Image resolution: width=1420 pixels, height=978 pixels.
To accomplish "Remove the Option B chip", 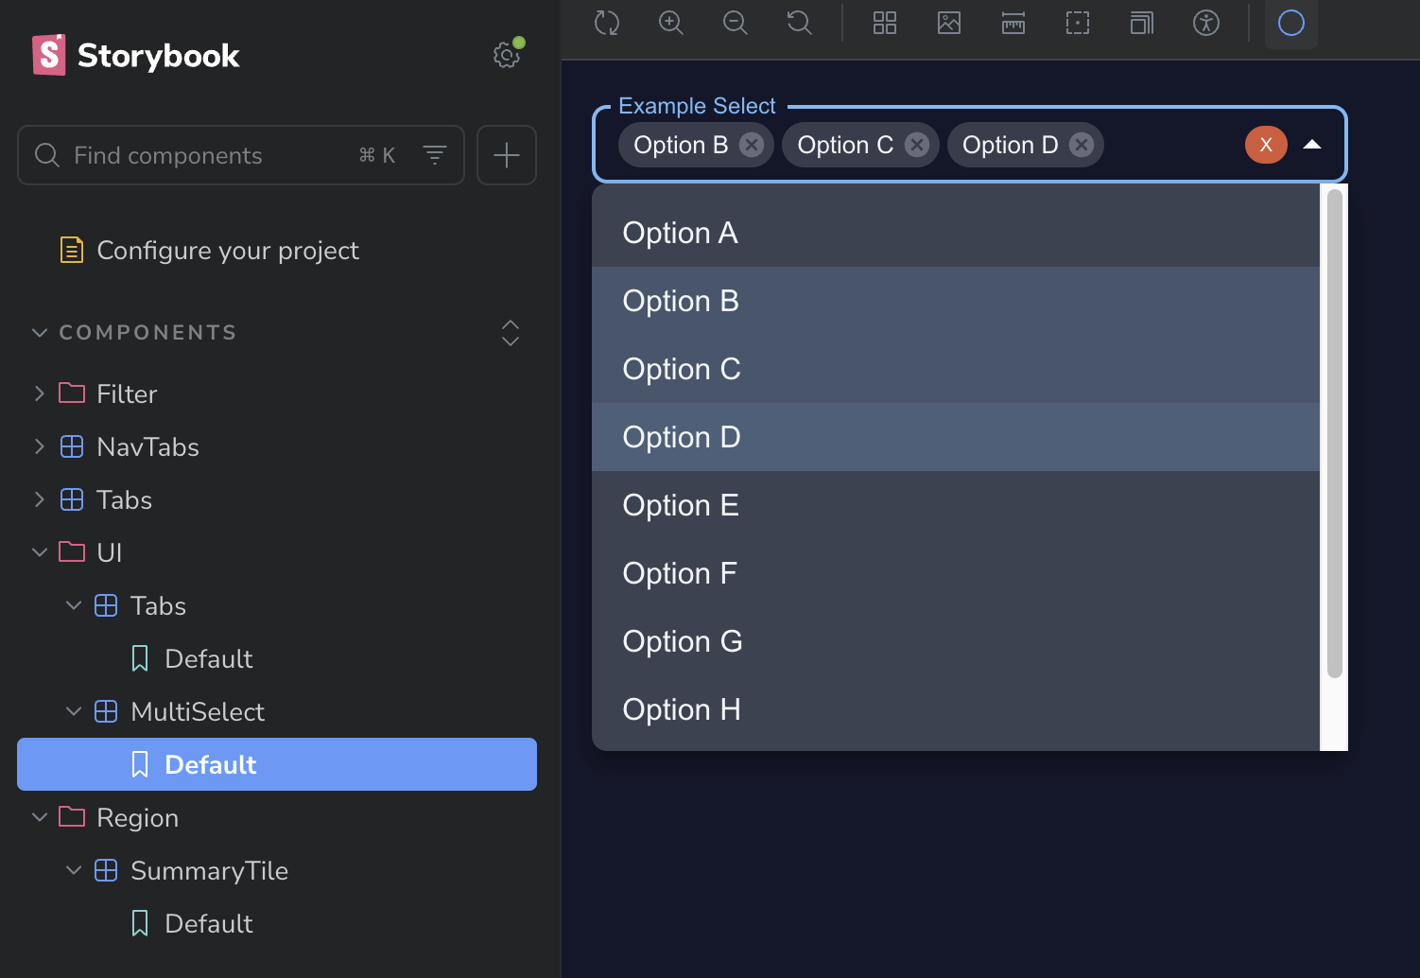I will coord(752,145).
